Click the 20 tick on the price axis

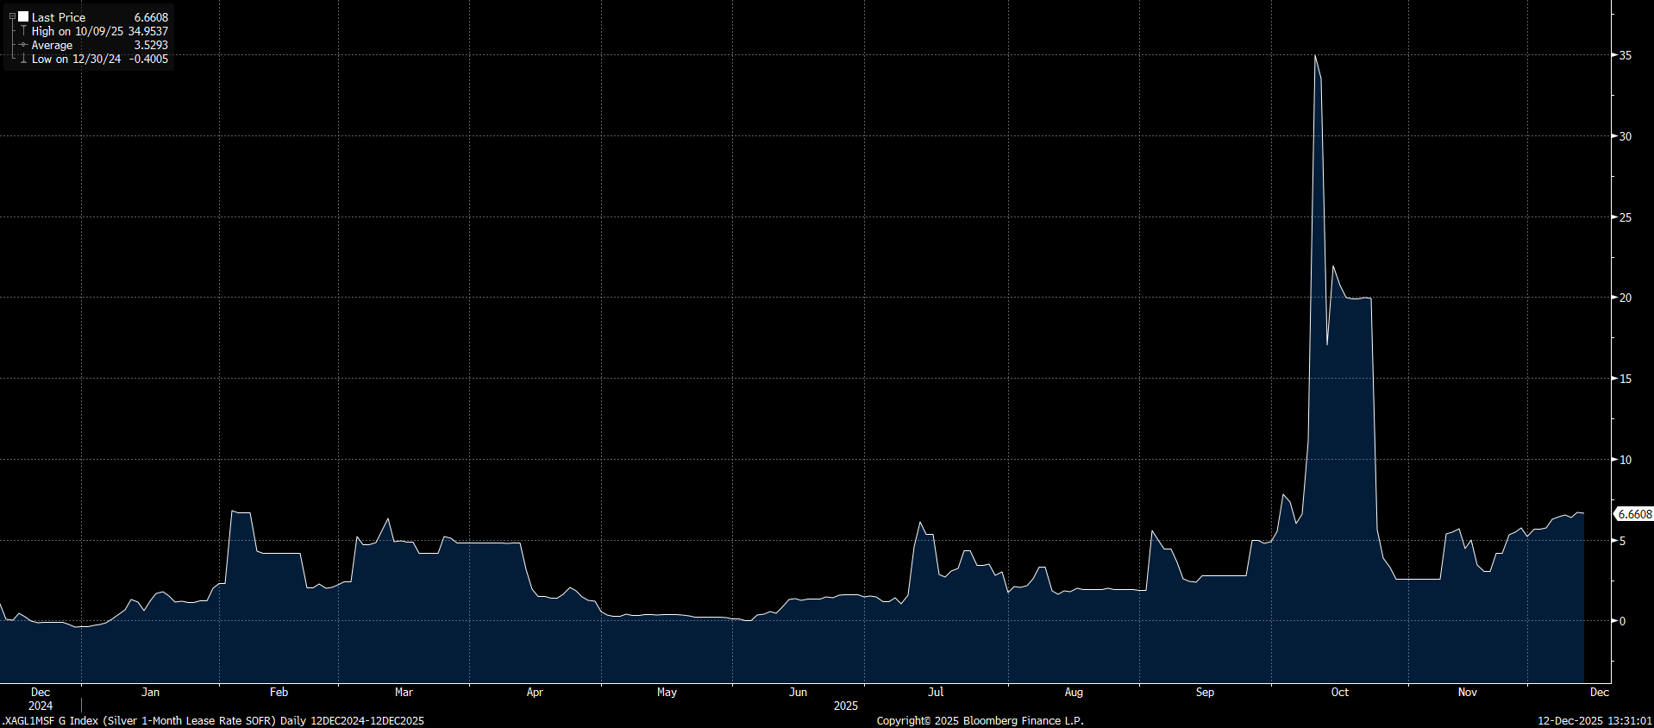point(1625,298)
